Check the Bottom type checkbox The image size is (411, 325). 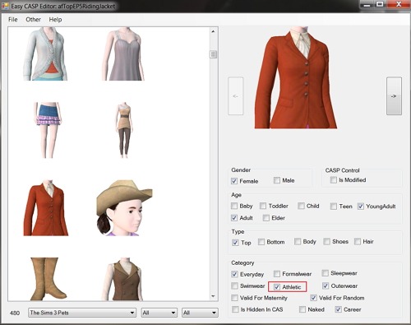pyautogui.click(x=261, y=242)
